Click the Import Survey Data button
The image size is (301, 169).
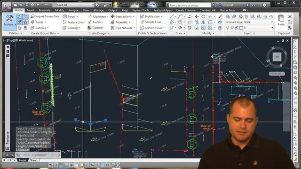point(45,16)
